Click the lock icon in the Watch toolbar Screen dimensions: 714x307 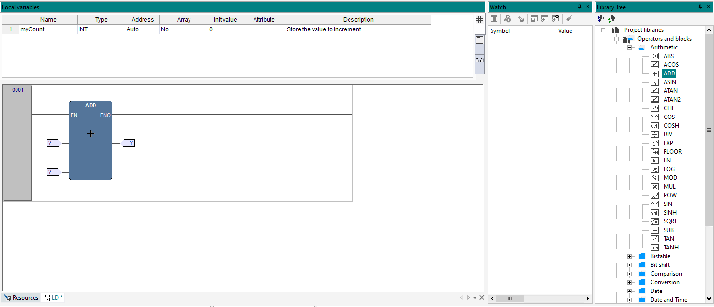[x=507, y=19]
